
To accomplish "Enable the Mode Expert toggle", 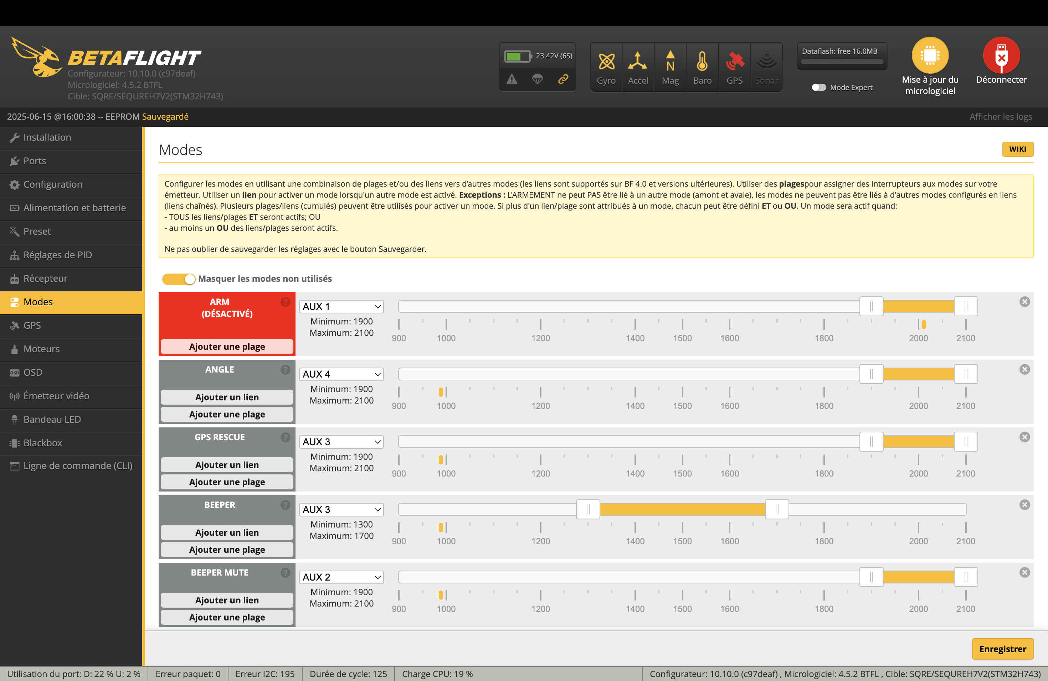I will pyautogui.click(x=818, y=88).
